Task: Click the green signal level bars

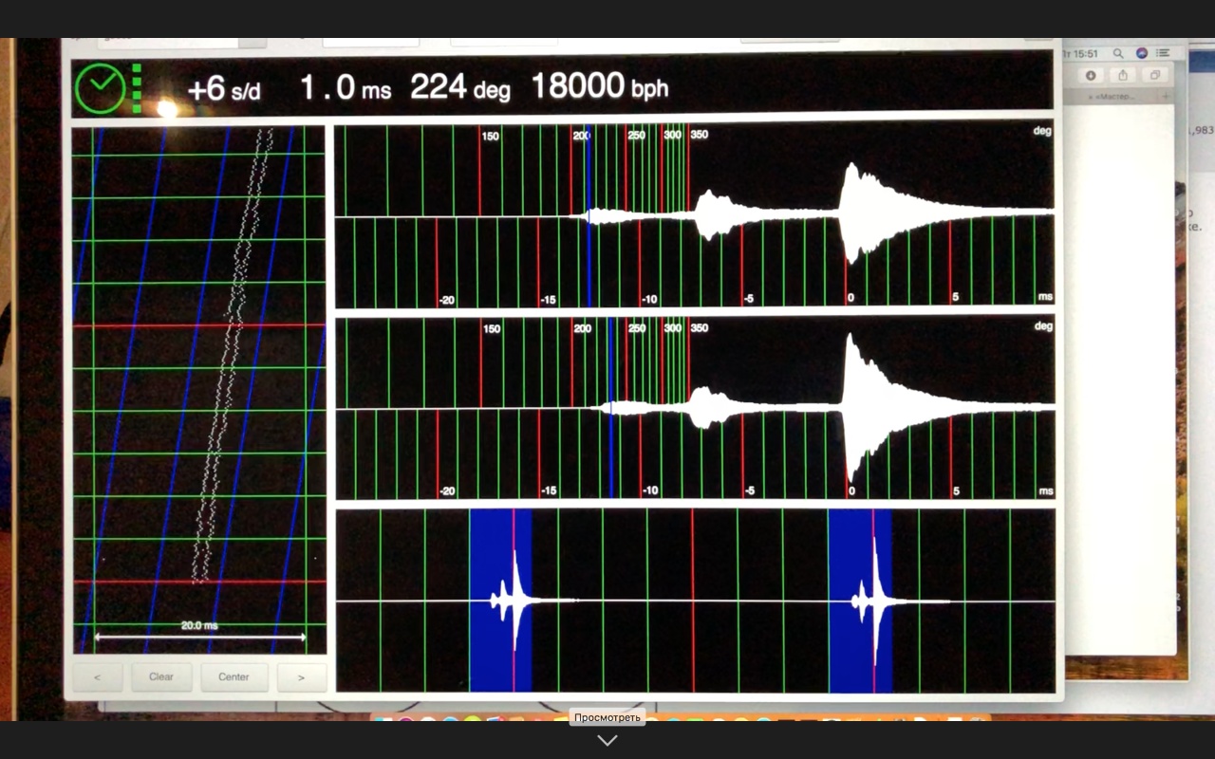Action: pyautogui.click(x=136, y=88)
